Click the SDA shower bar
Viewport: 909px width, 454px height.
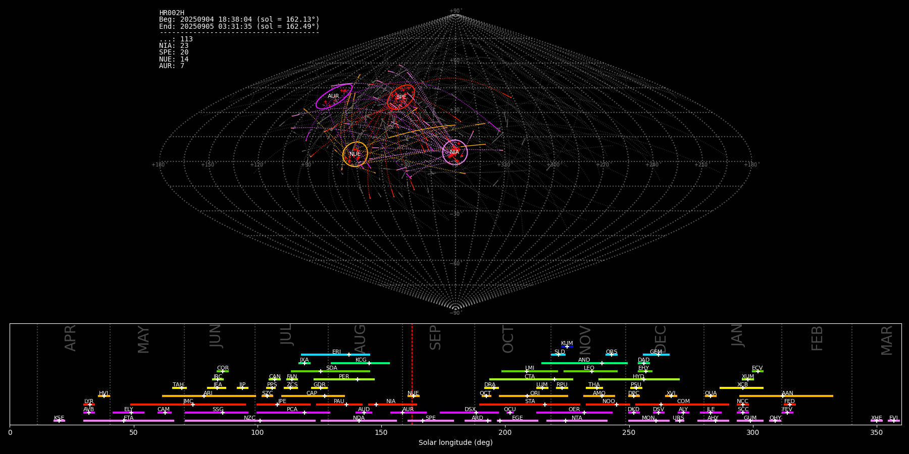[x=330, y=371]
